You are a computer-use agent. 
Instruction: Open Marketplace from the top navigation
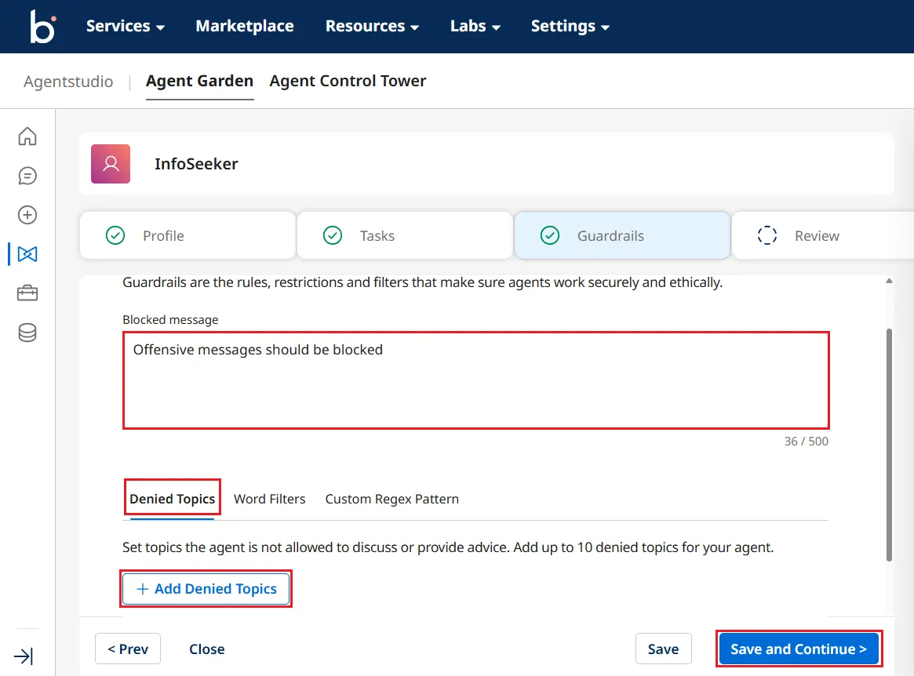point(245,27)
